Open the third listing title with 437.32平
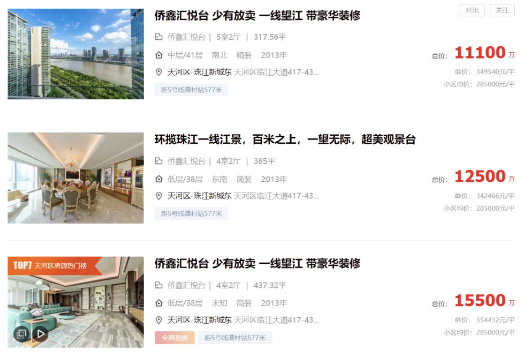The image size is (529, 354). 257,263
